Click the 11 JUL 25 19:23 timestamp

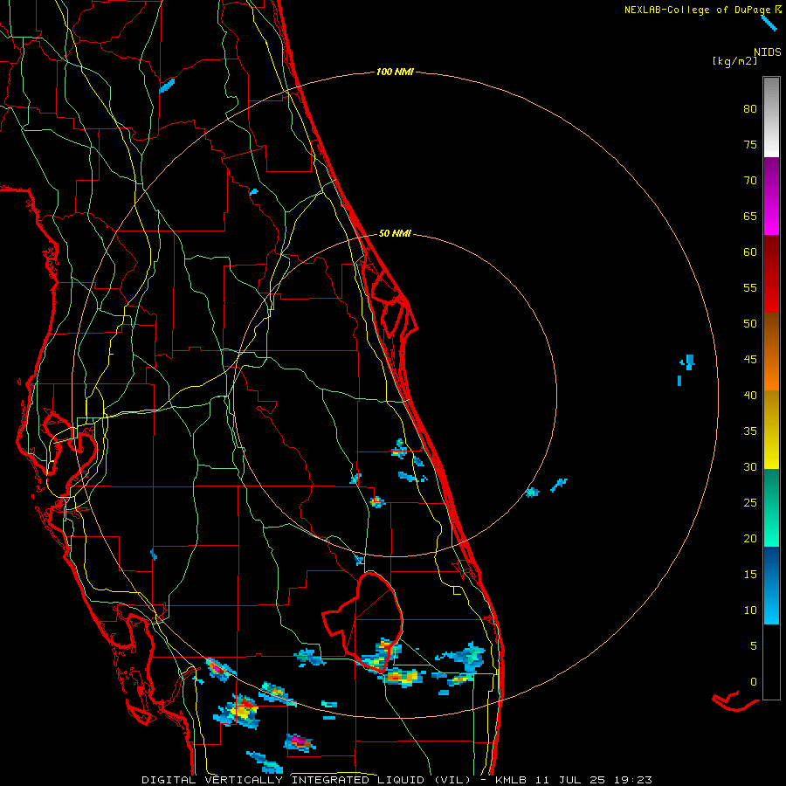(594, 780)
